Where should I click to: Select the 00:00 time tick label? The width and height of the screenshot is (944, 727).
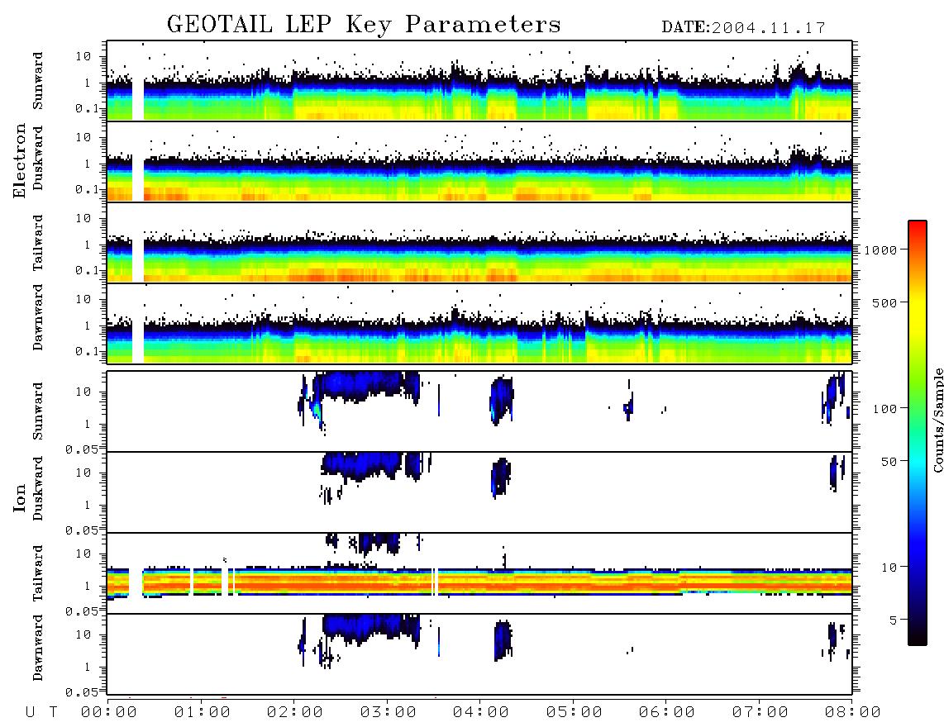[x=109, y=712]
